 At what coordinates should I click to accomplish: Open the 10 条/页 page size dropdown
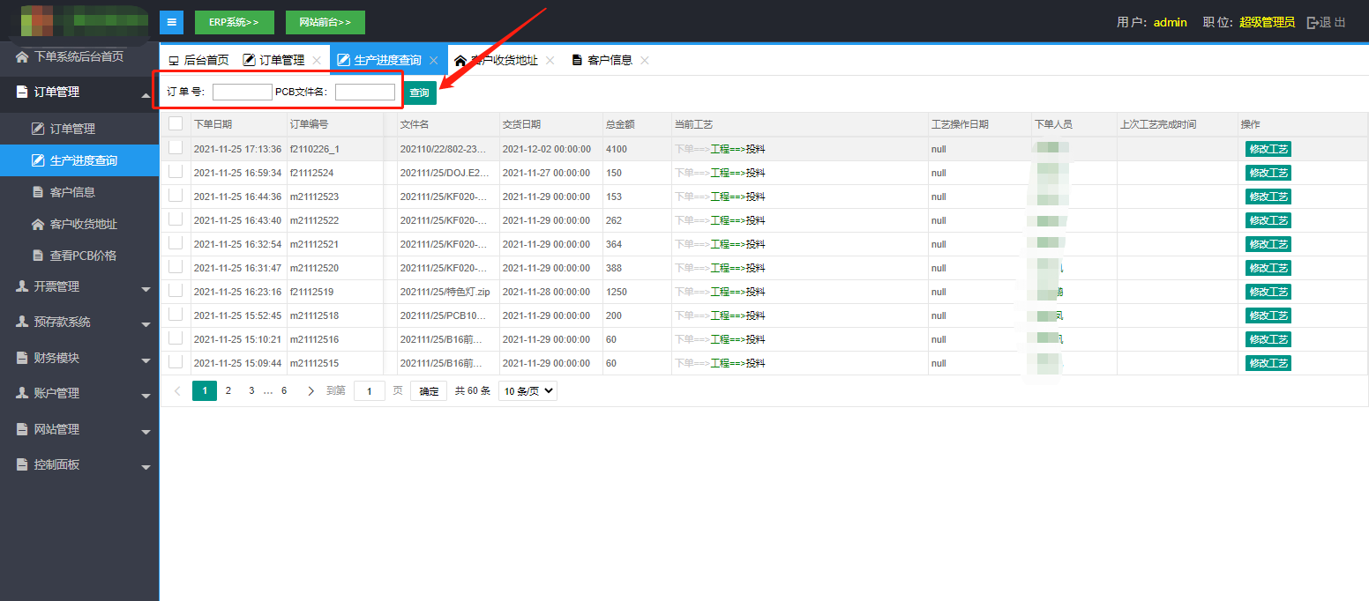[527, 391]
